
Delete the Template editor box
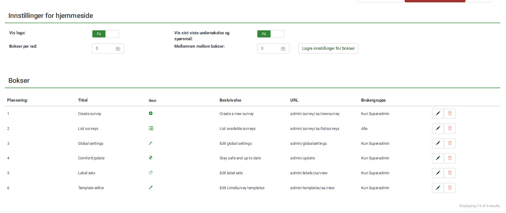tap(450, 188)
